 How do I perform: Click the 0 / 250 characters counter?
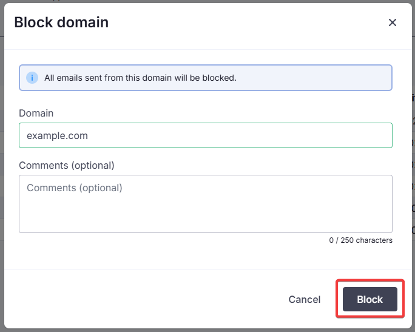[x=360, y=240]
